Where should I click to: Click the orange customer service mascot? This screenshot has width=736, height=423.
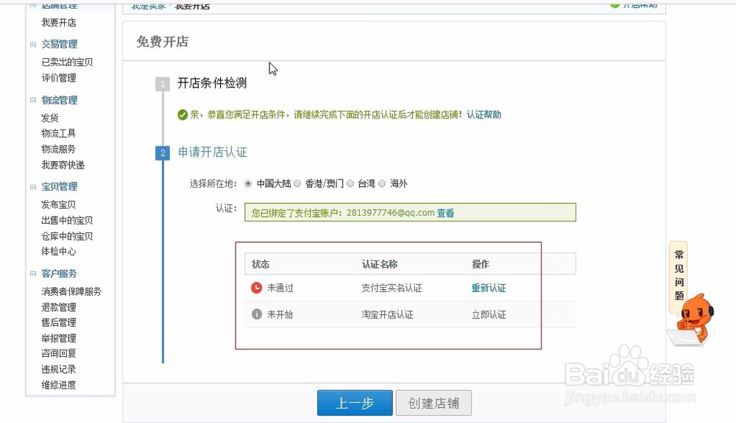[x=695, y=321]
